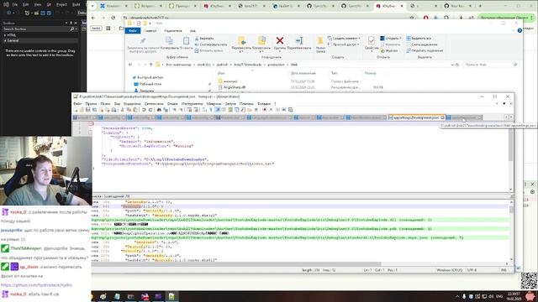Click Desktop in Explorer navigation pane
Screen dimensions: 538x302
[x=148, y=84]
